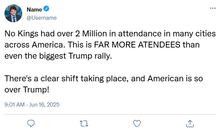Click "across America." in the tweet body
Screen dimensions: 221x137
click(35, 45)
